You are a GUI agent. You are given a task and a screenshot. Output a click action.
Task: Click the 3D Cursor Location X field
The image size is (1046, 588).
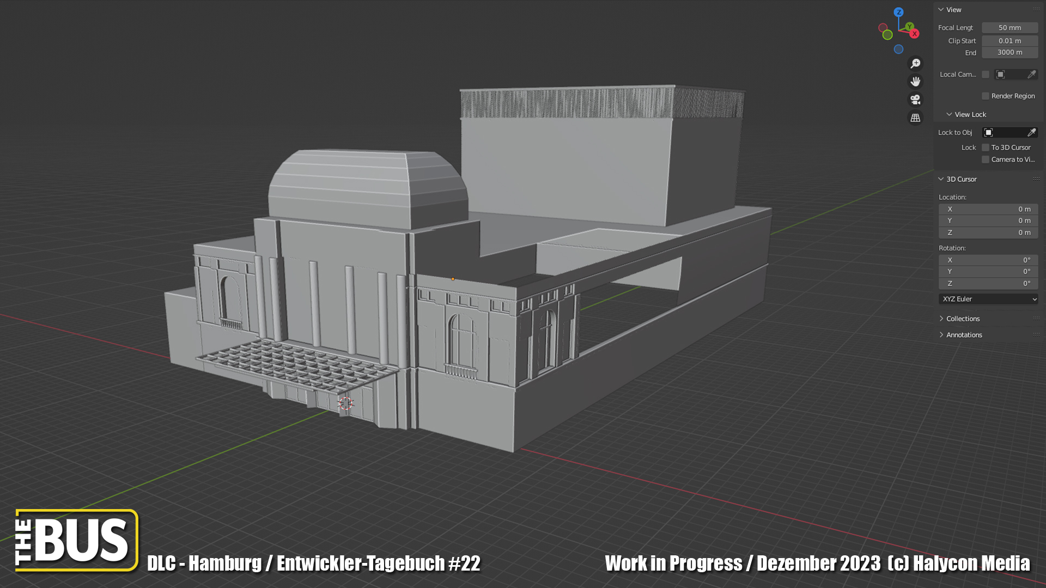(988, 209)
